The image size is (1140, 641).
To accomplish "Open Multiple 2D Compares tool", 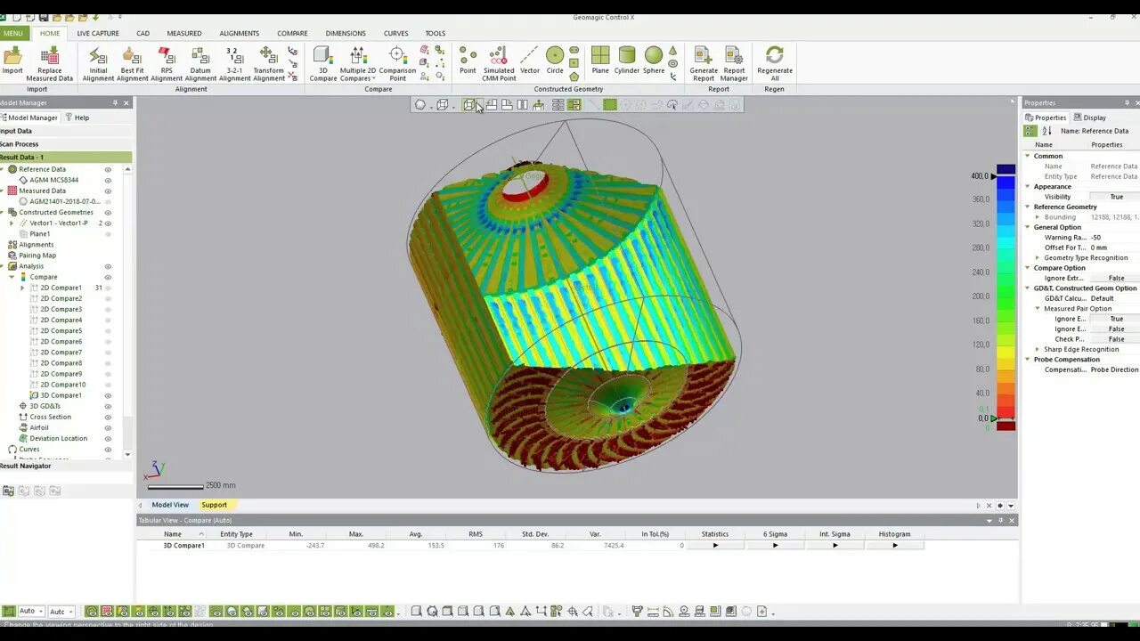I will (358, 62).
